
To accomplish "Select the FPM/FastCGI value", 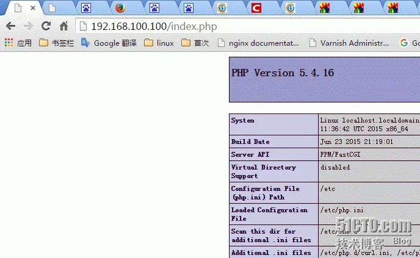I will coord(340,154).
